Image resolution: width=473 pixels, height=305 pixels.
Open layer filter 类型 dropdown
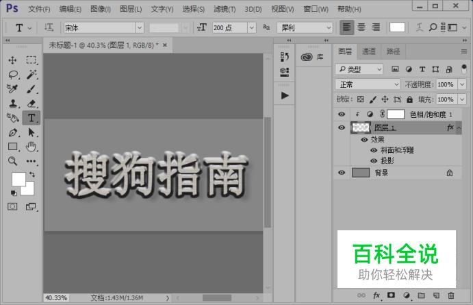pyautogui.click(x=359, y=69)
